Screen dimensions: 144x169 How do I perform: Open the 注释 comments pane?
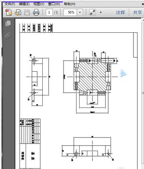pos(120,12)
